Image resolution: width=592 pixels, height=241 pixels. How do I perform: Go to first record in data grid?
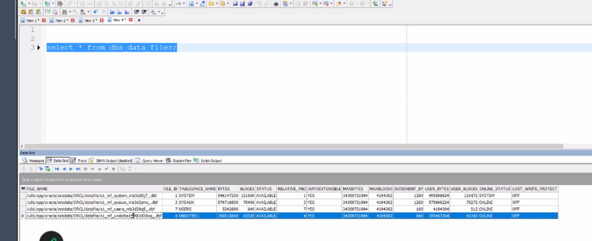tap(57, 169)
